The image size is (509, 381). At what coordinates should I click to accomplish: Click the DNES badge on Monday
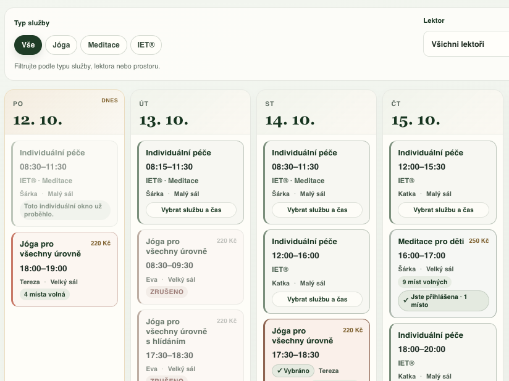pyautogui.click(x=109, y=100)
